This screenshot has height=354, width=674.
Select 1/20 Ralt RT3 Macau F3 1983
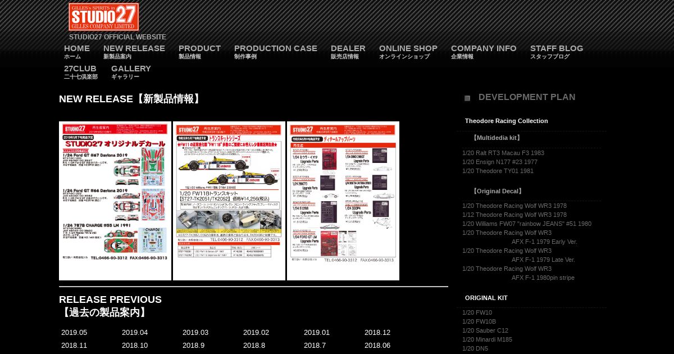503,153
